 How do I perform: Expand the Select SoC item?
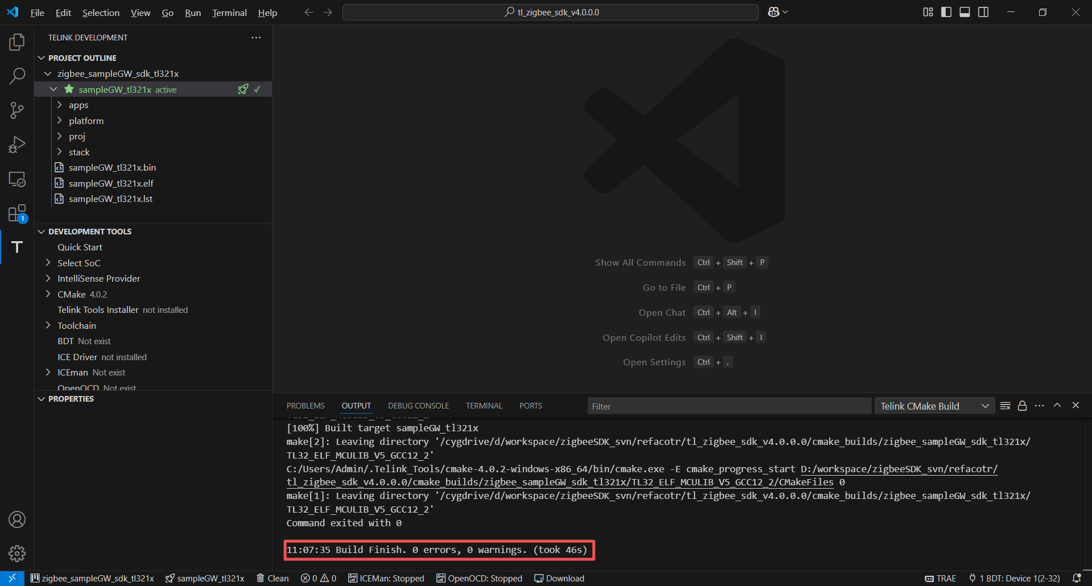coord(48,263)
